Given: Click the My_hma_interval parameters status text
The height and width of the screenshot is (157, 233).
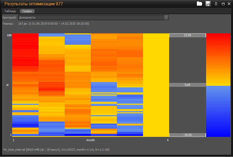Looking at the screenshot, I should pyautogui.click(x=55, y=150).
